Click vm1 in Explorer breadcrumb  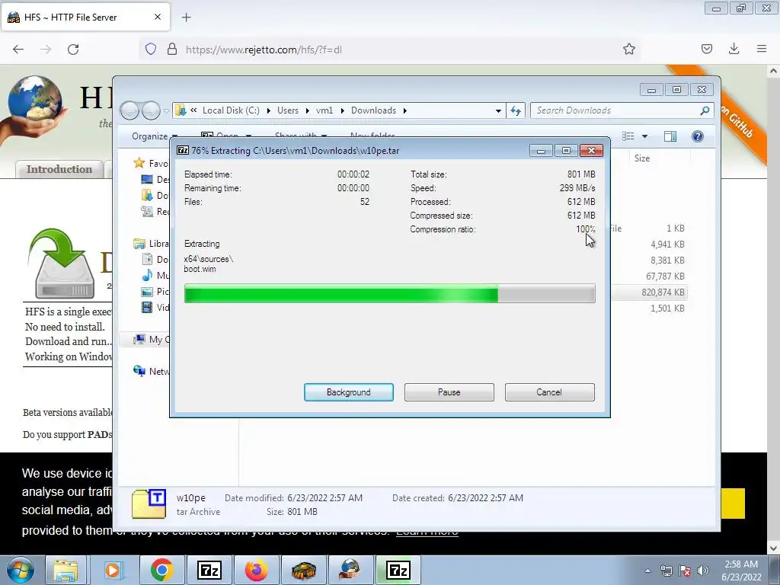click(324, 110)
